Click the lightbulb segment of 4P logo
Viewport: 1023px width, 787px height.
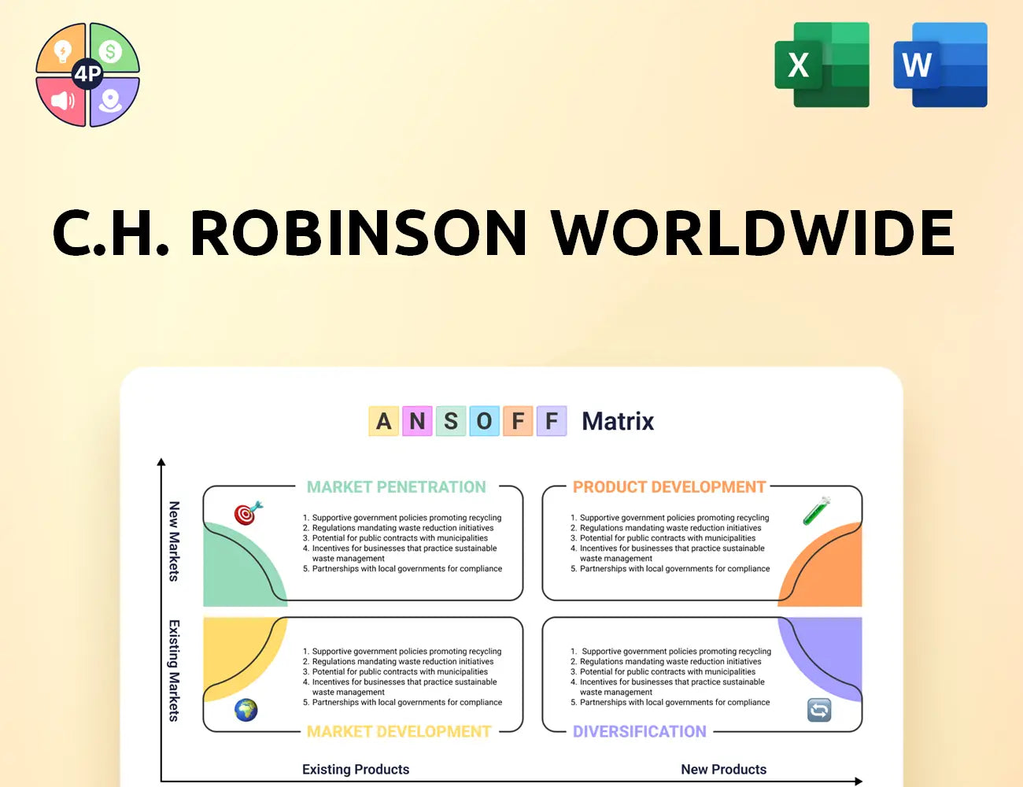click(62, 50)
